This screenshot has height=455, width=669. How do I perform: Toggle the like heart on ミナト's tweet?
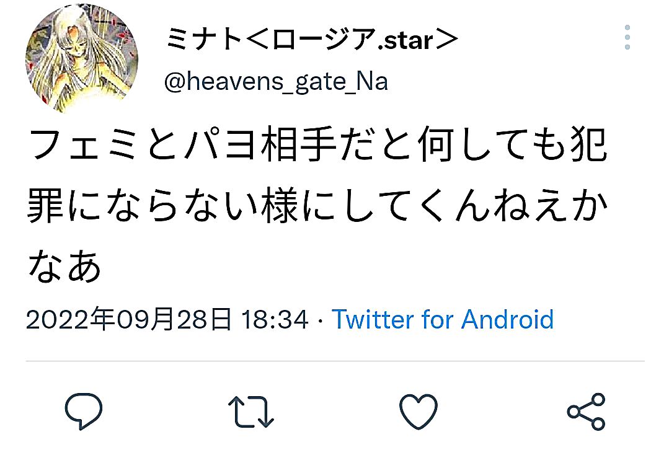coord(419,411)
